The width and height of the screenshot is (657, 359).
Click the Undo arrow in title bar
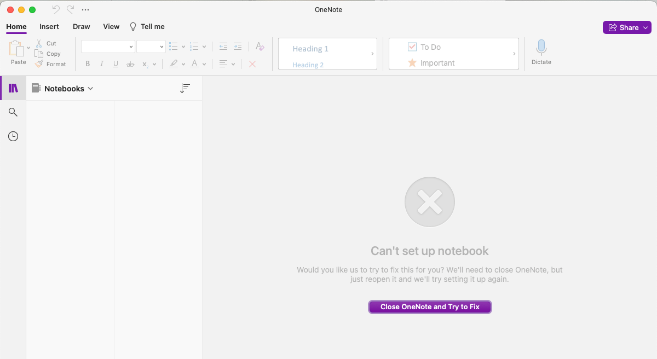pyautogui.click(x=55, y=10)
